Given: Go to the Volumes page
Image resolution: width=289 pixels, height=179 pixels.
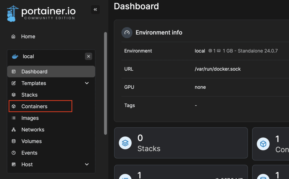Looking at the screenshot, I should [x=31, y=141].
